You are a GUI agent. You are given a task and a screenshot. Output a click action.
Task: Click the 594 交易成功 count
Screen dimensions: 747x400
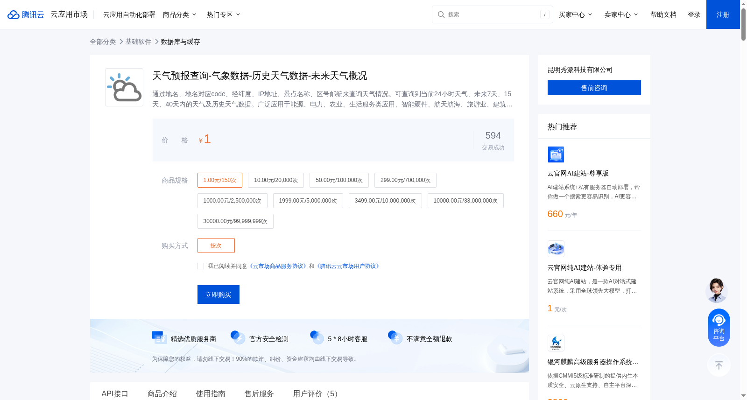coord(493,140)
